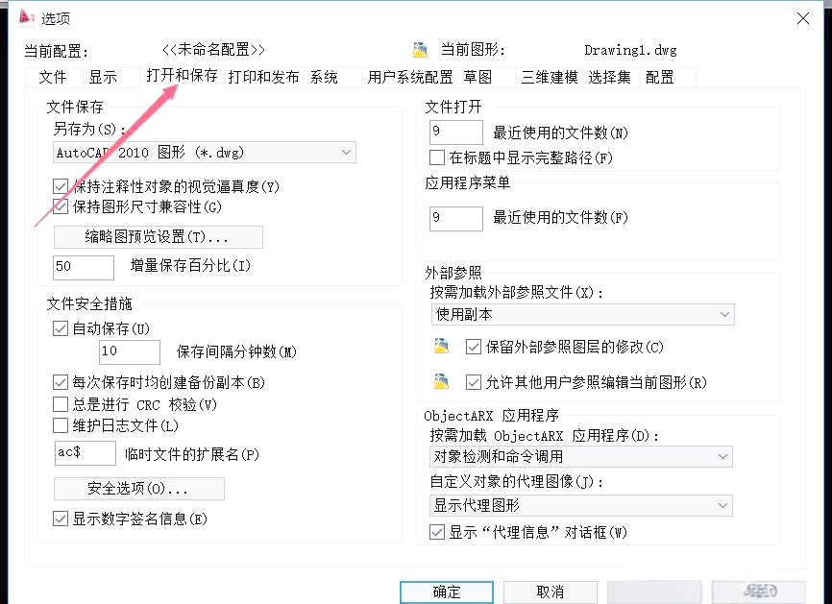Toggle 显示数字签名信息 checkbox
Viewport: 832px width, 604px height.
click(60, 519)
